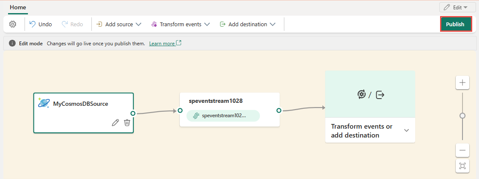Fit canvas to view icon
479x179 pixels.
point(462,166)
